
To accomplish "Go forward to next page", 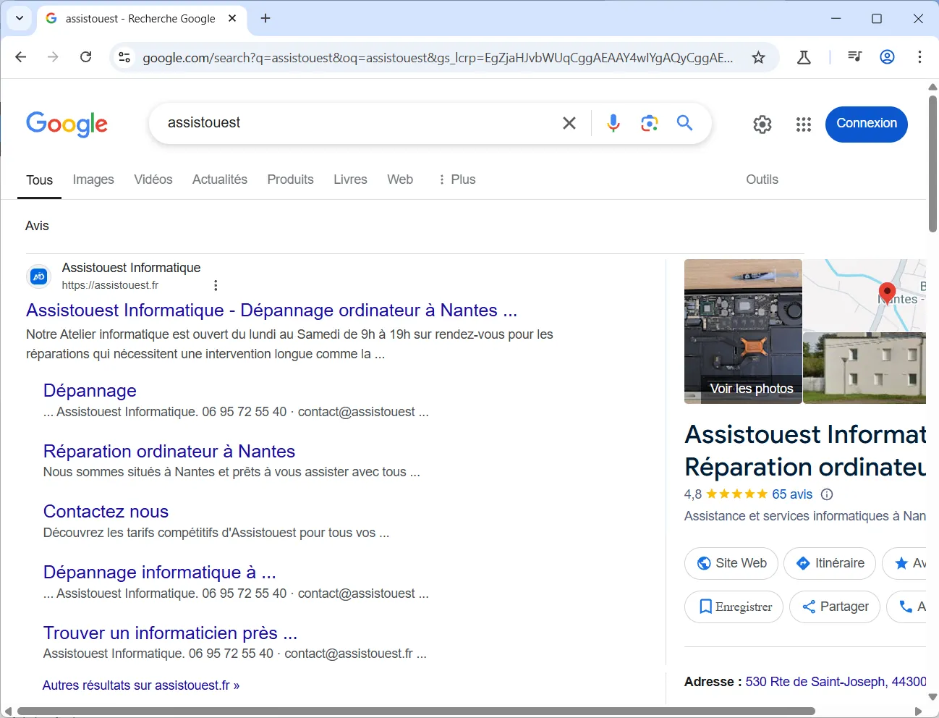I will (x=53, y=57).
